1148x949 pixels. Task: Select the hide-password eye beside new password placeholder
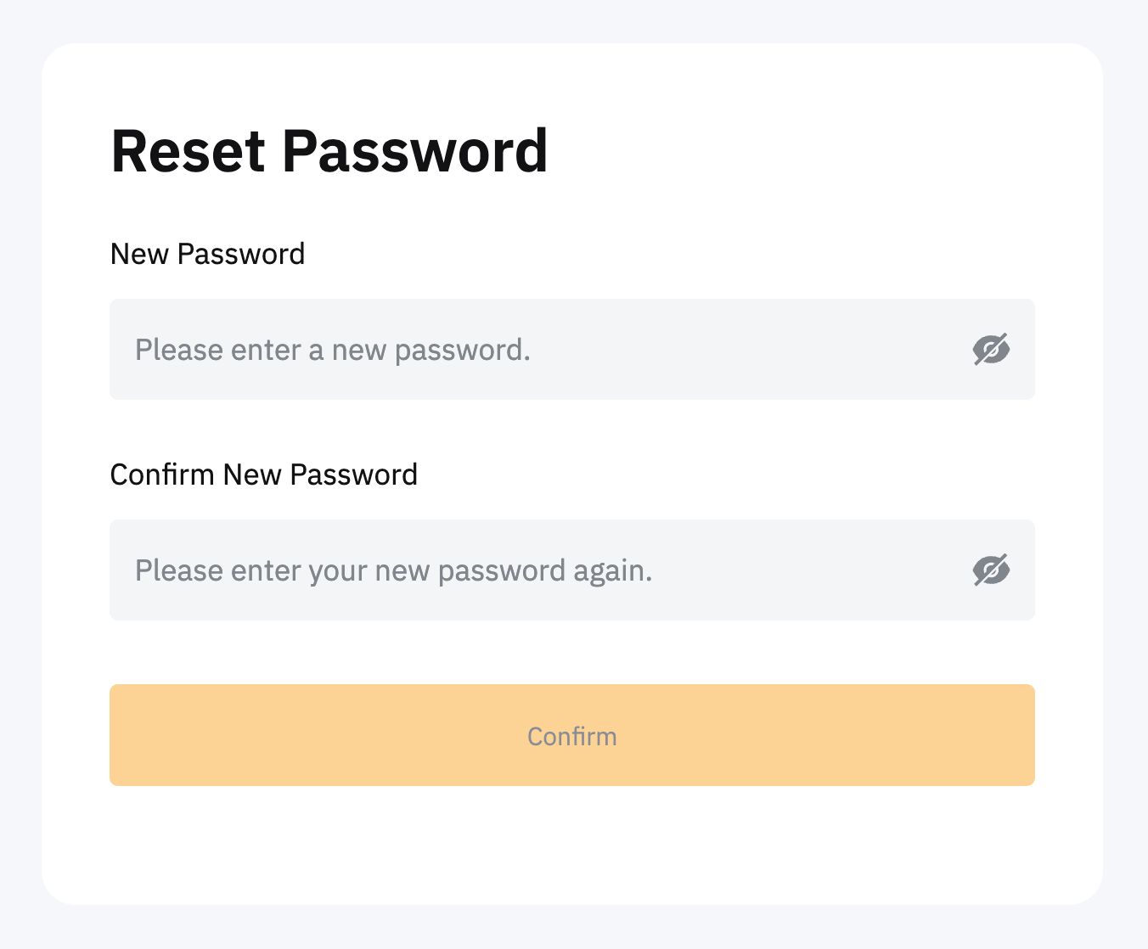coord(991,349)
